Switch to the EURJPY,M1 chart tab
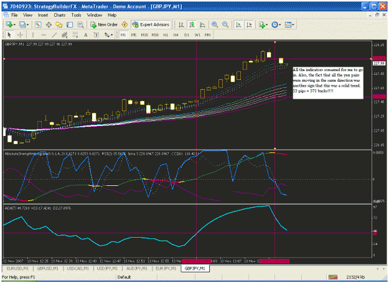This screenshot has width=389, height=282. coord(166,268)
